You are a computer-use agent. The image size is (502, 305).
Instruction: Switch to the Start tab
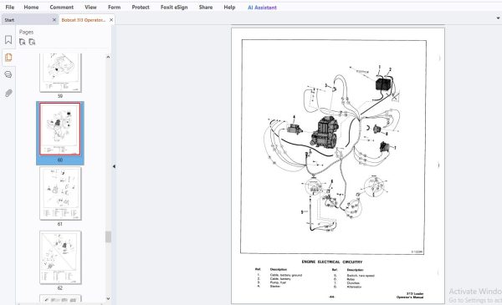coord(9,20)
